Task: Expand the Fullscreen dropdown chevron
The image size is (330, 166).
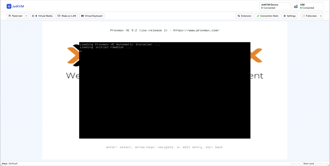Action: tap(321, 16)
